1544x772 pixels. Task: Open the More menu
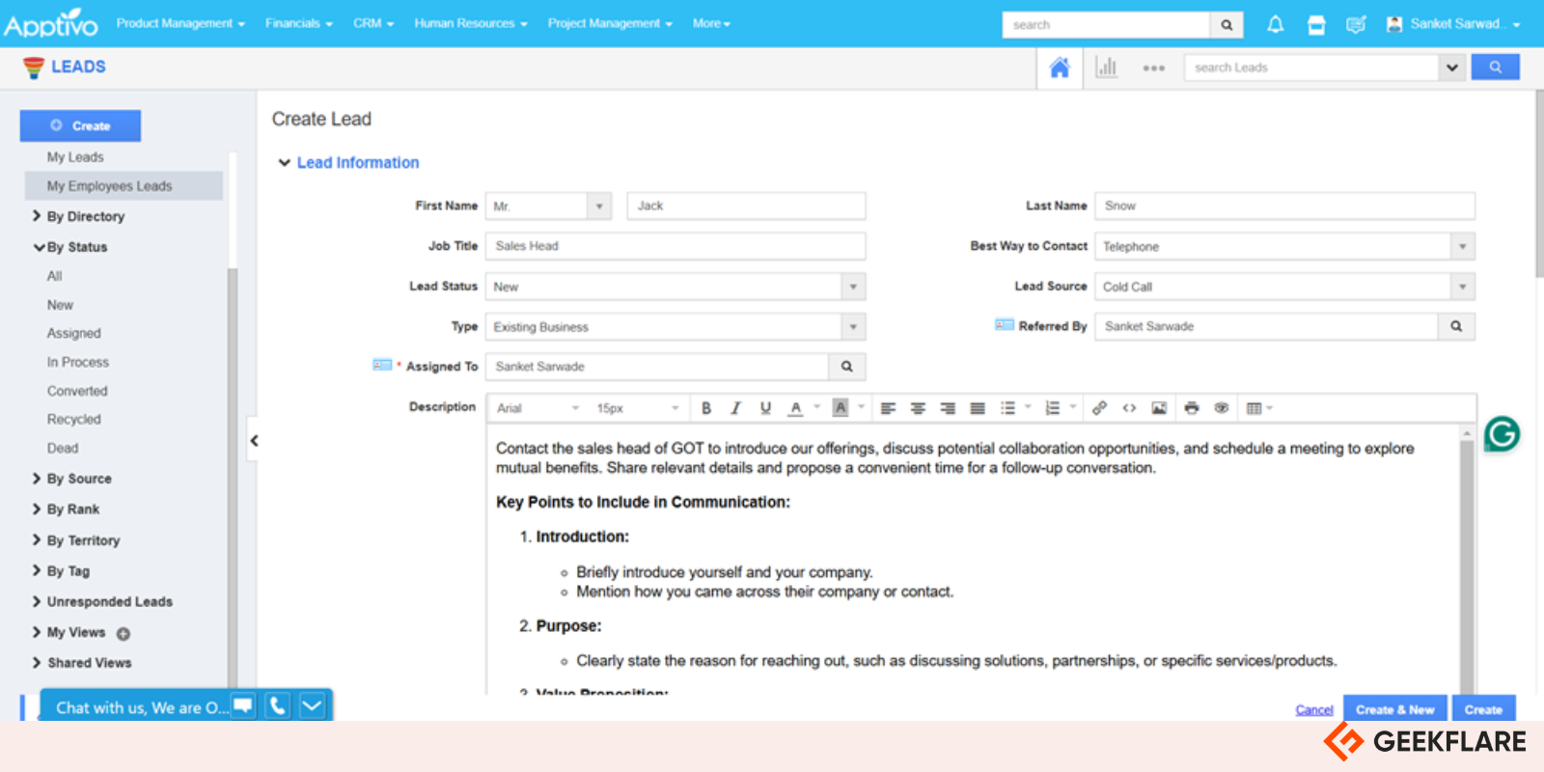point(711,23)
